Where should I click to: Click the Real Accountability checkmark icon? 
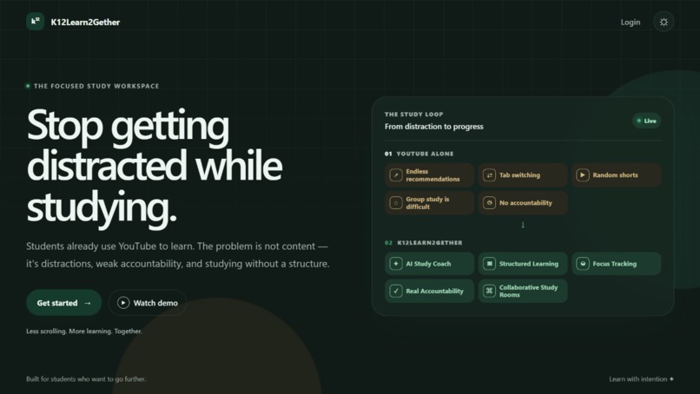396,291
